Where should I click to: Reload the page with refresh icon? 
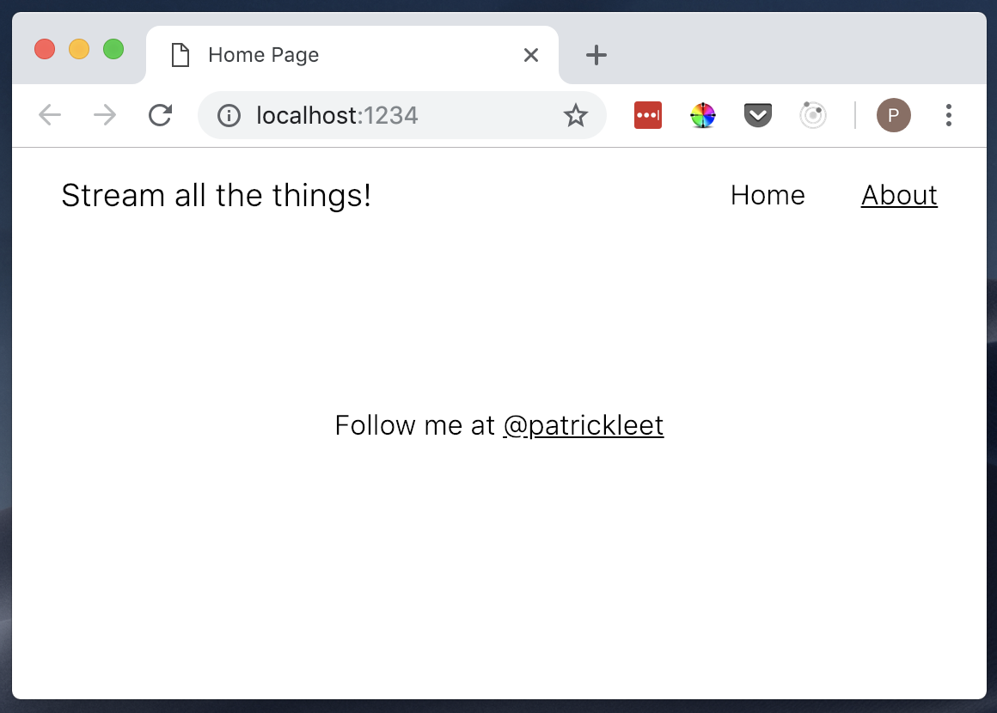(x=160, y=115)
